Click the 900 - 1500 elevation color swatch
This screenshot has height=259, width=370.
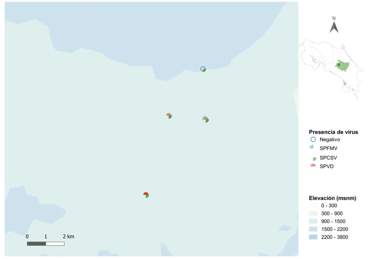pos(313,221)
